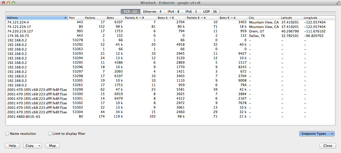This screenshot has width=341, height=153.
Task: Open the UDP · 36 tab
Action: click(x=210, y=11)
